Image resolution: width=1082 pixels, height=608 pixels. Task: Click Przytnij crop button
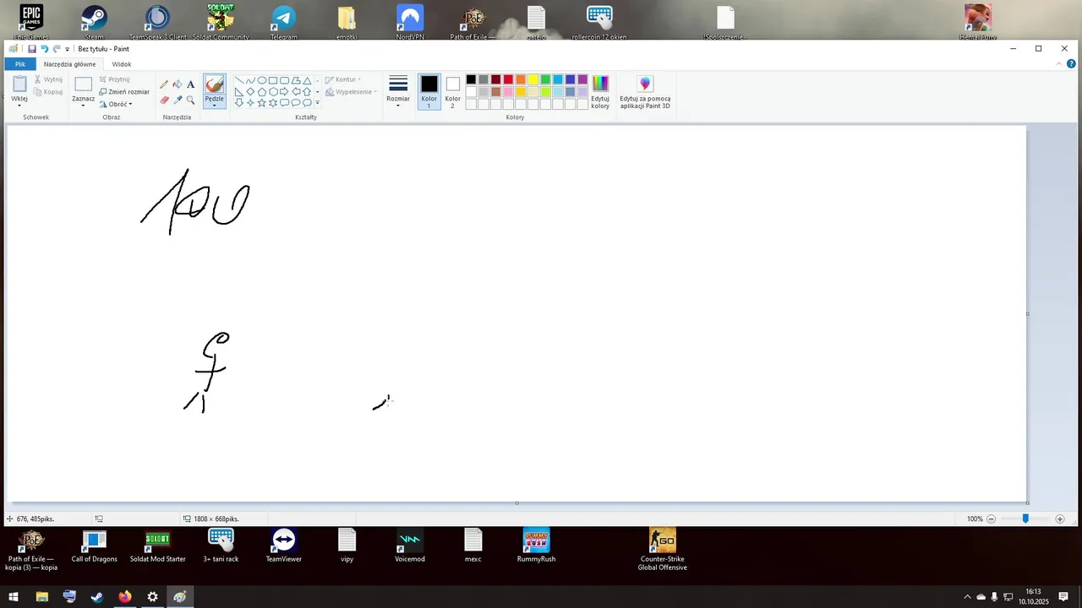(114, 79)
